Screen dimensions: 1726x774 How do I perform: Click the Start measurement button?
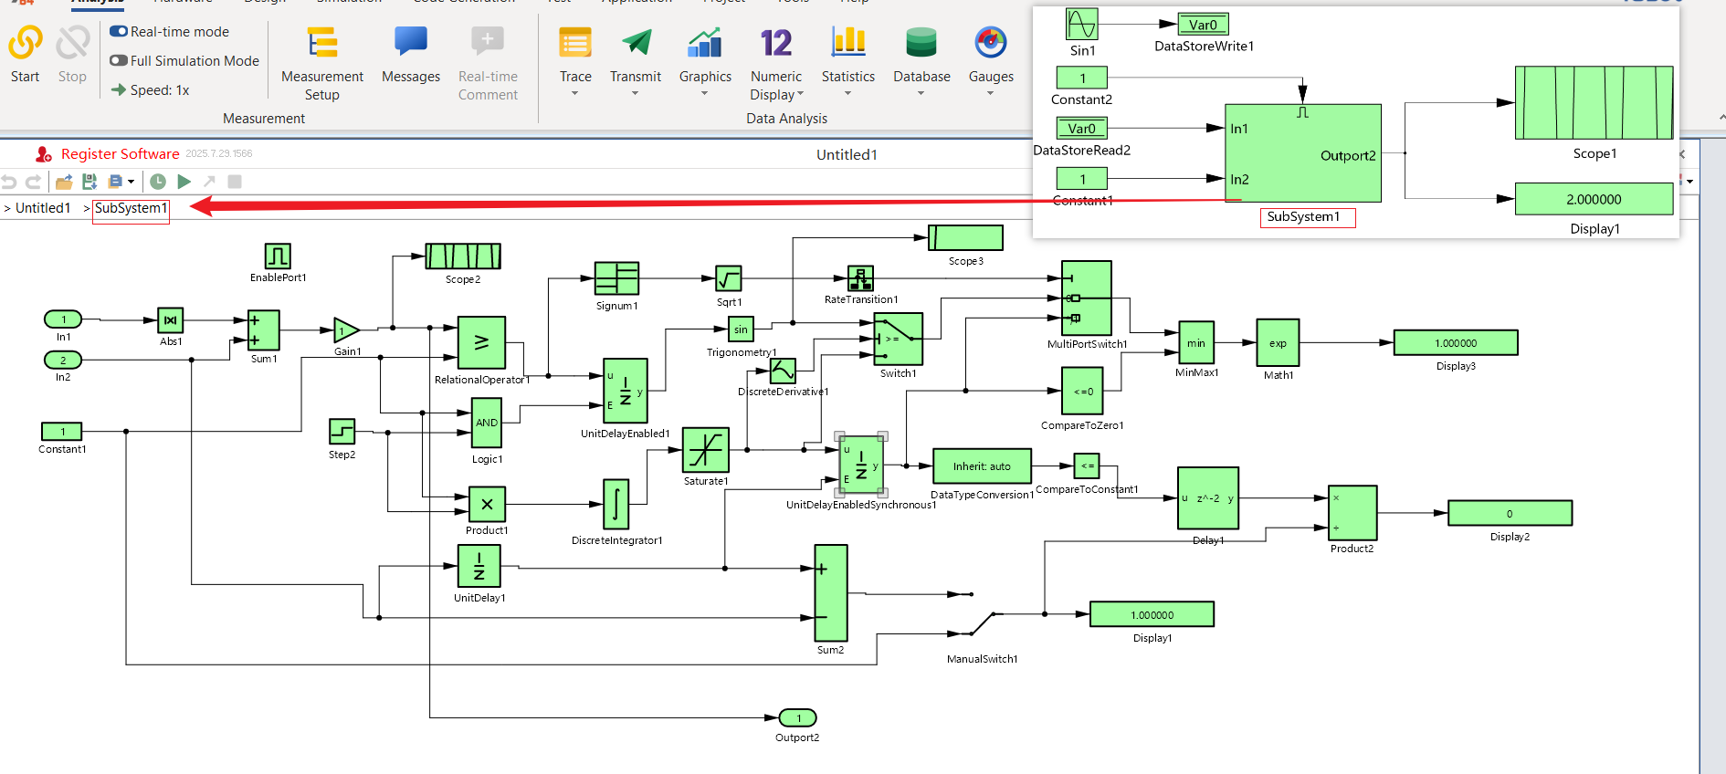click(x=26, y=54)
